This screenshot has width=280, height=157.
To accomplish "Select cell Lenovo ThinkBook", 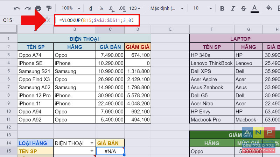I will (212, 63).
